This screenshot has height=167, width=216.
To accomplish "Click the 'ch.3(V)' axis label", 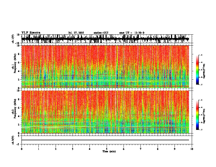I will tap(13, 140).
